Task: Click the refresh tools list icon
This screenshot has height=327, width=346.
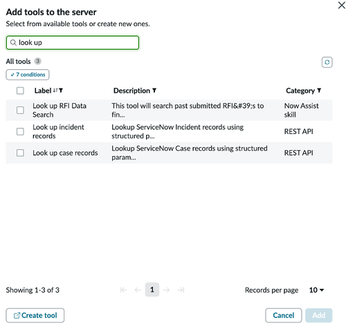Action: [x=327, y=62]
